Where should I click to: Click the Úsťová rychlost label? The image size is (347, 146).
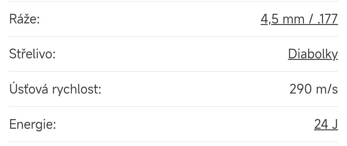coord(55,89)
